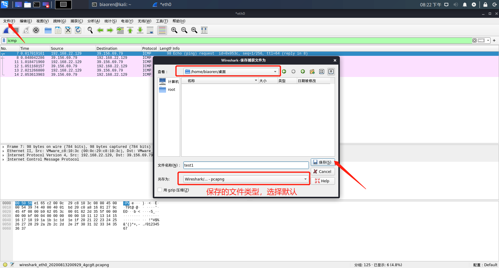The height and width of the screenshot is (268, 499).
Task: Toggle packet colorize rules
Action: point(162,30)
